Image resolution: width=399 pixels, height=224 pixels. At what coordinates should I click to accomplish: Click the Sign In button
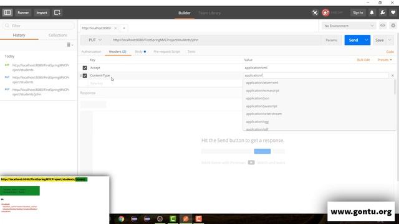358,12
